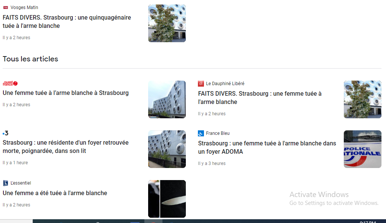Image resolution: width=386 pixels, height=223 pixels.
Task: Click the France Bleu blue icon
Action: (x=201, y=133)
